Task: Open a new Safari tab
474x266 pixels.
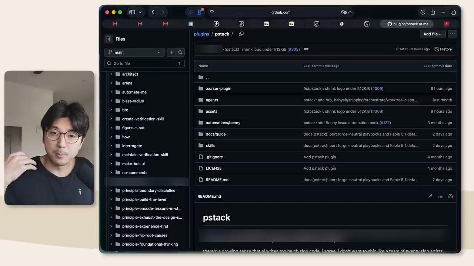Action: point(443,12)
